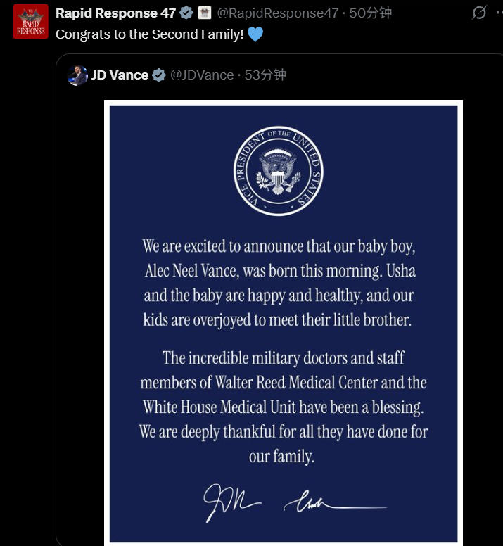This screenshot has width=503, height=546.
Task: Open the baby announcement image
Action: pos(284,323)
